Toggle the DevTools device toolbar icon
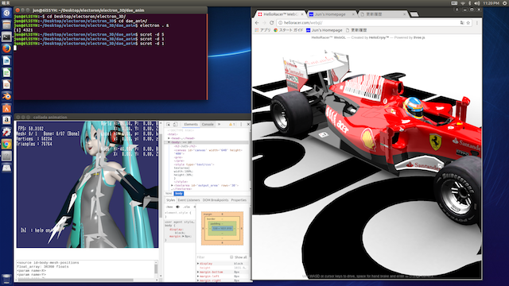Image resolution: width=509 pixels, height=286 pixels. pos(175,124)
